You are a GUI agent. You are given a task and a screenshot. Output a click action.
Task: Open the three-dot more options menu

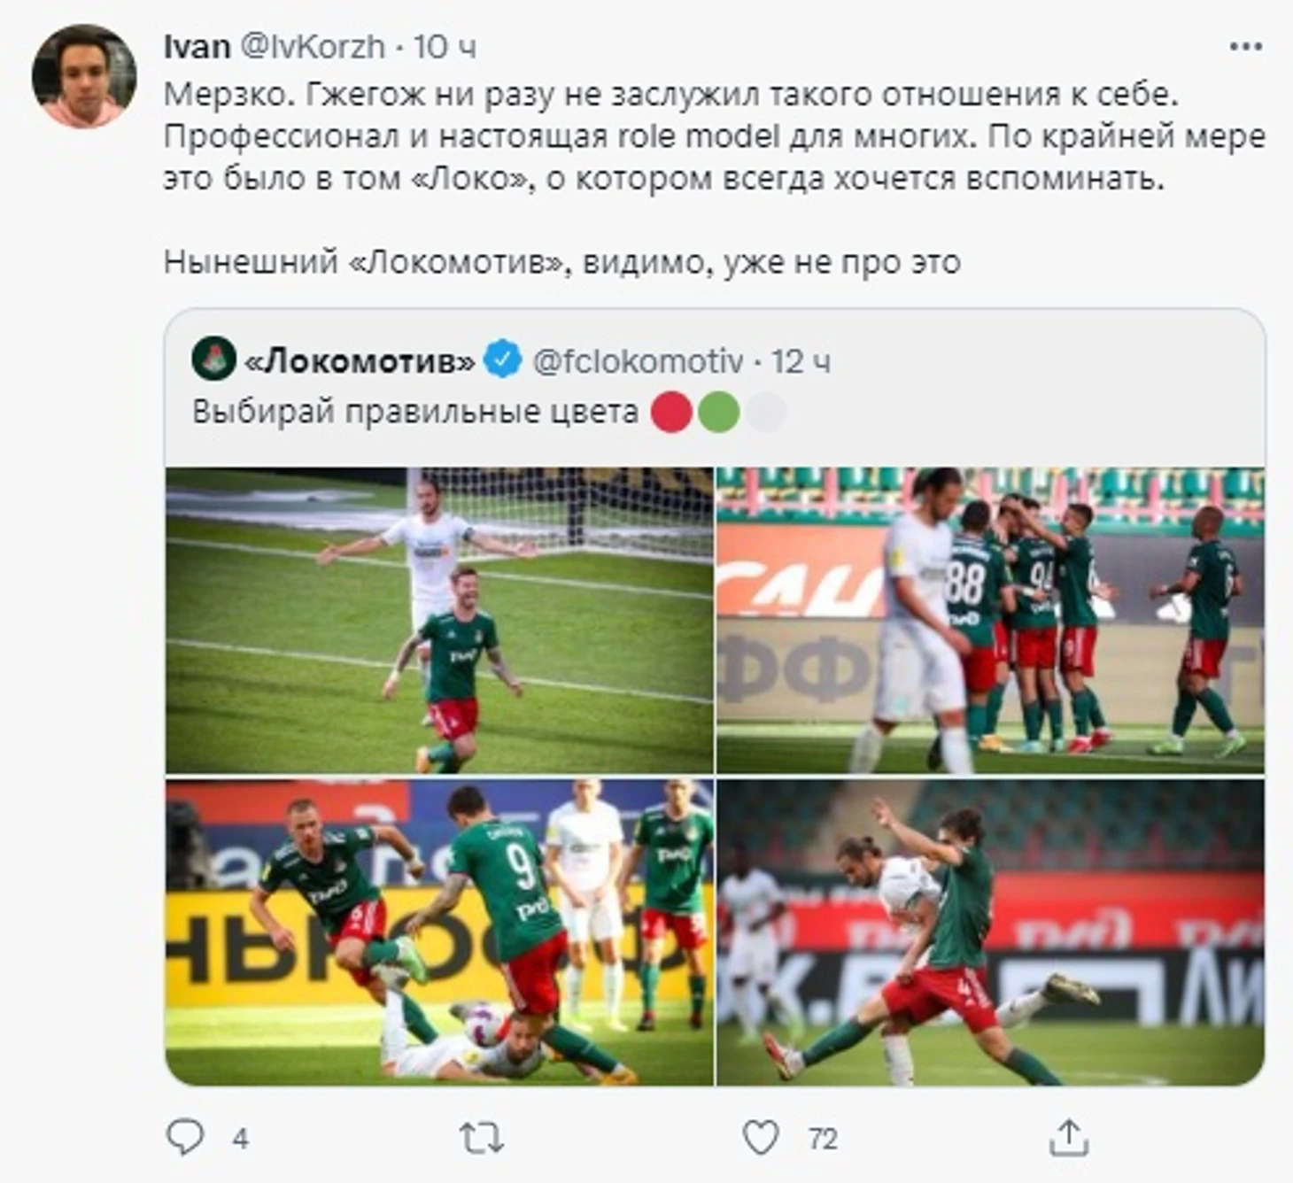(x=1245, y=47)
